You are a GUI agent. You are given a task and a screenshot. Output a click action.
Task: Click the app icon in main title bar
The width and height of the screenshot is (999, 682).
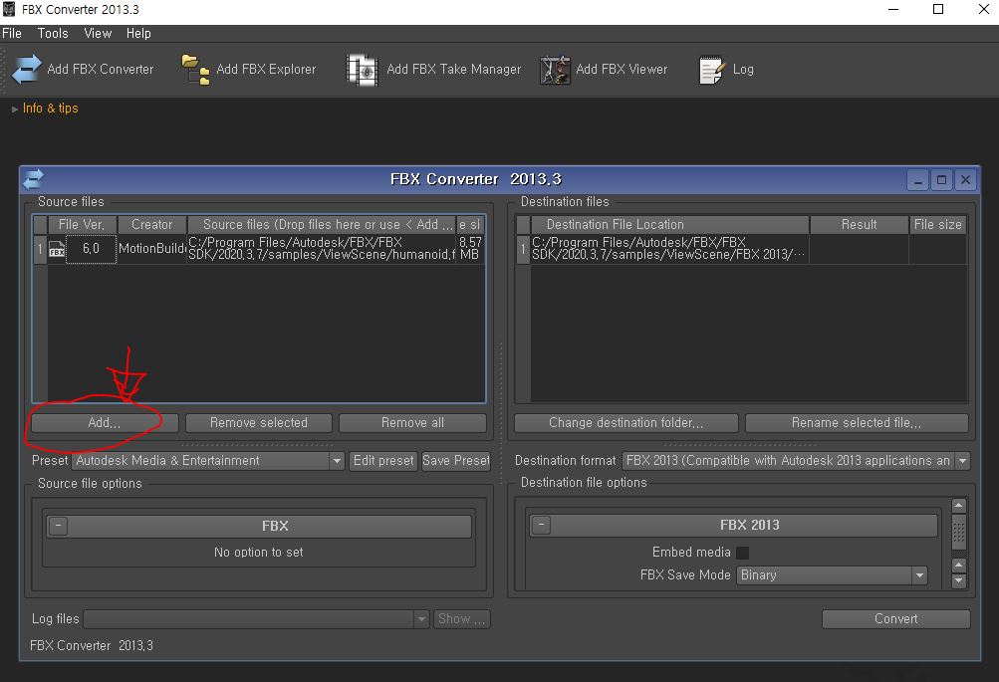coord(9,9)
